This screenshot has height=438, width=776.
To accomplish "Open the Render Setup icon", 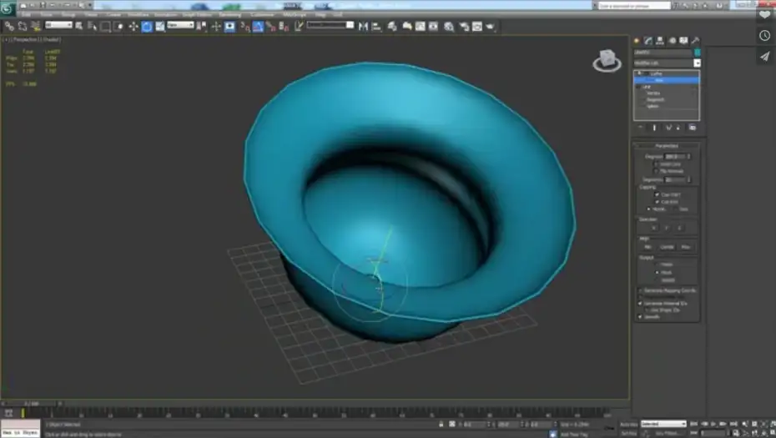I will 464,26.
